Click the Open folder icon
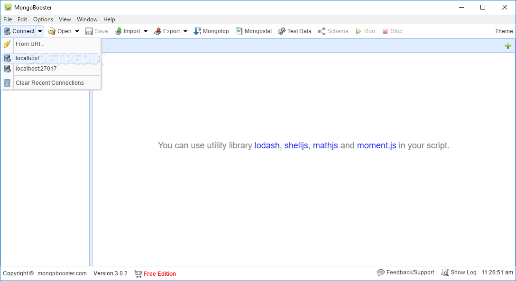The height and width of the screenshot is (281, 516). 51,31
